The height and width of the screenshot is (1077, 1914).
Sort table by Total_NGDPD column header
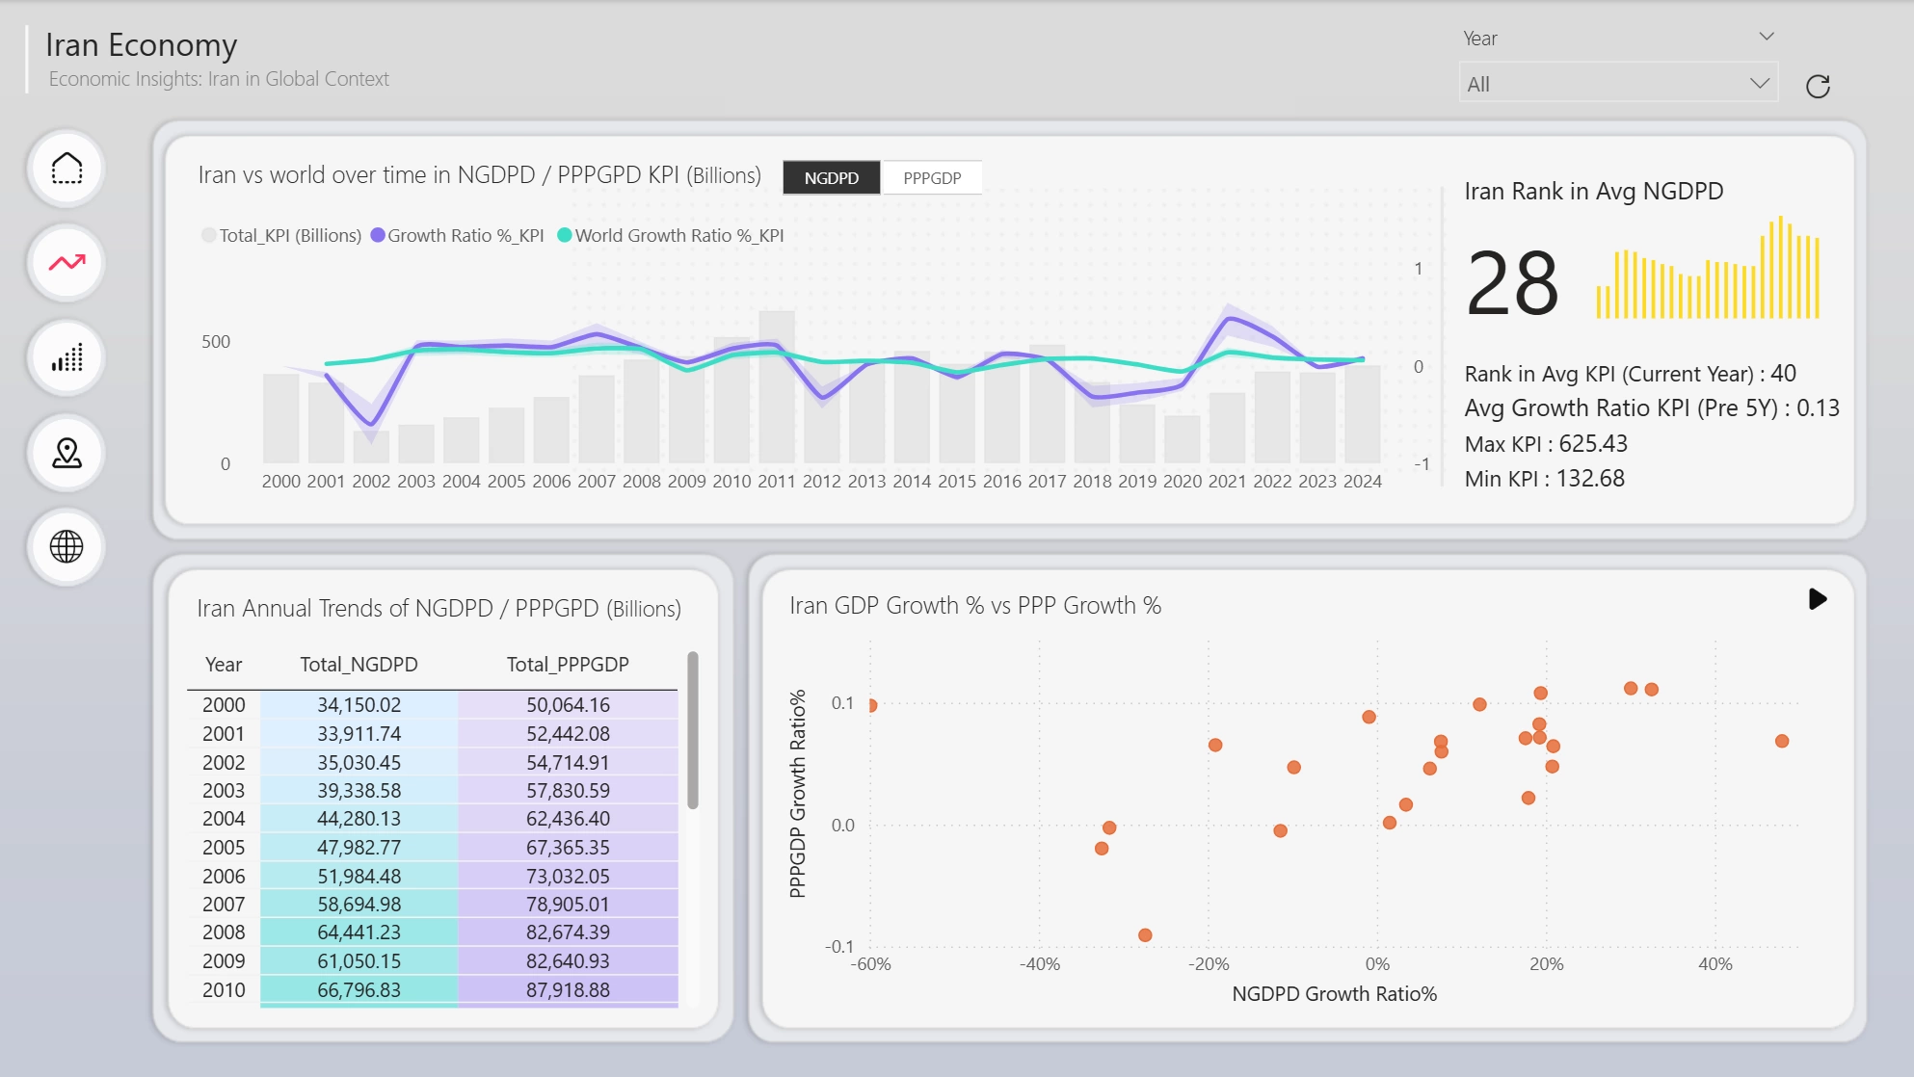(x=359, y=665)
